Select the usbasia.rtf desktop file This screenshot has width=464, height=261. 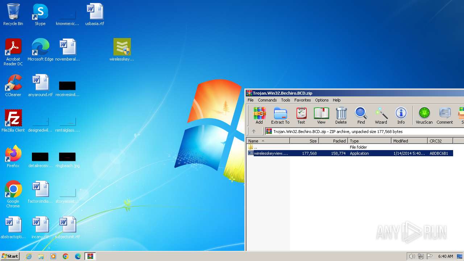(x=95, y=14)
